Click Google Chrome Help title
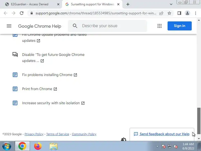The image size is (201, 151). click(x=40, y=26)
